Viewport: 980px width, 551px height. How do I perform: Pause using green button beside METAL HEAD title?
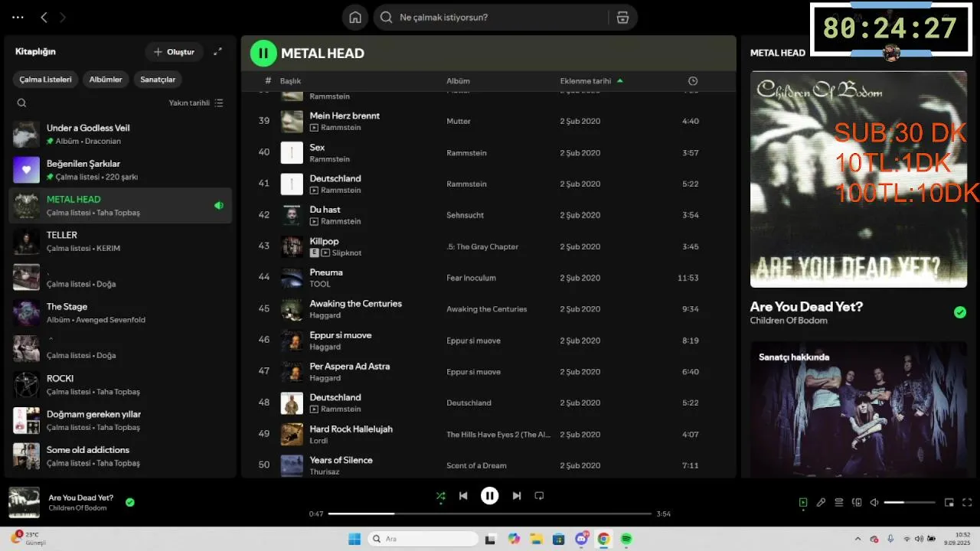(x=263, y=53)
